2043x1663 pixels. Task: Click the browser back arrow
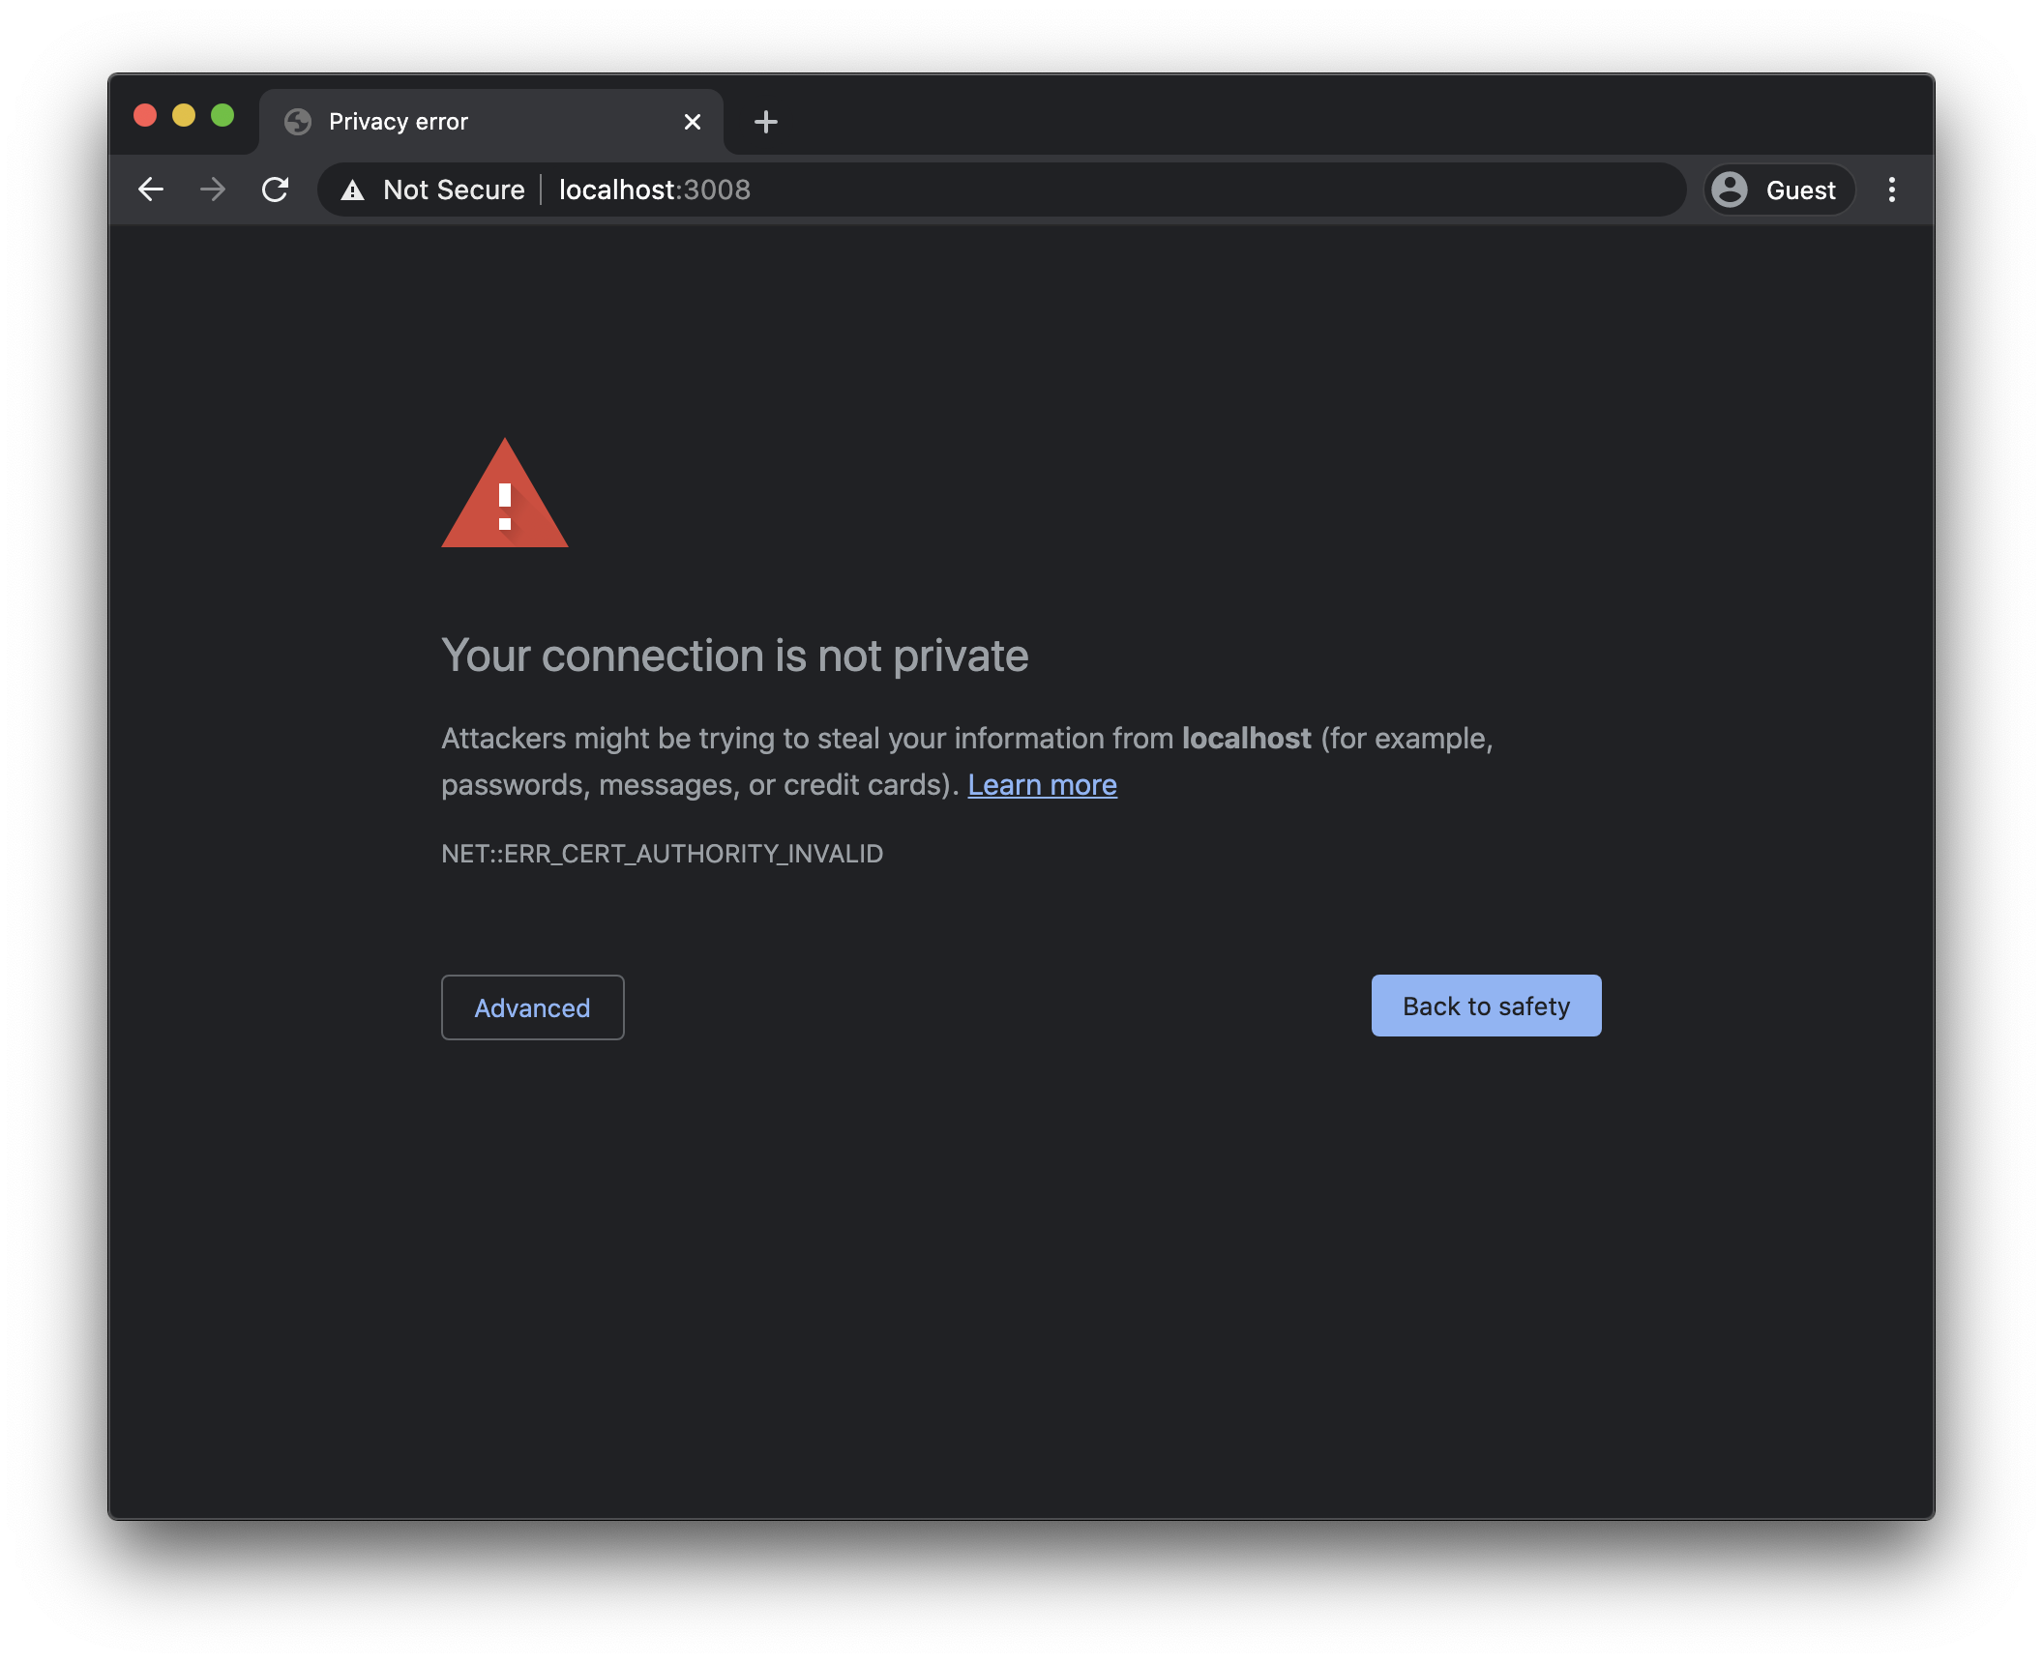pos(151,190)
